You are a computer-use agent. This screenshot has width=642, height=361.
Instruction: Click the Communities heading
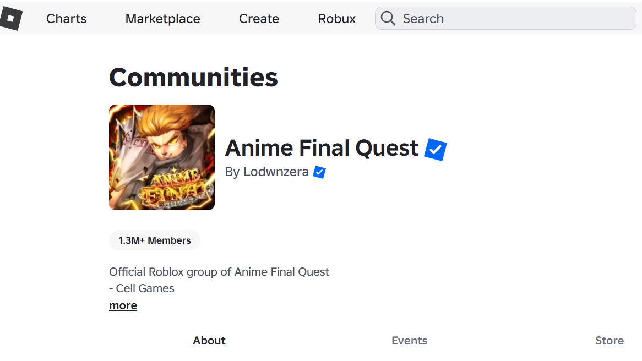pos(193,78)
